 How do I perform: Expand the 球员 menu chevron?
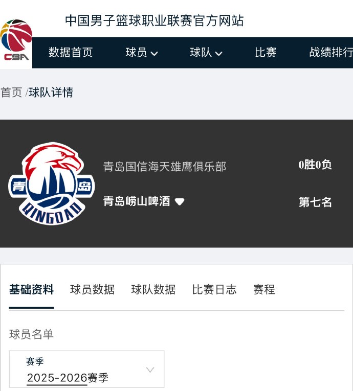[155, 53]
